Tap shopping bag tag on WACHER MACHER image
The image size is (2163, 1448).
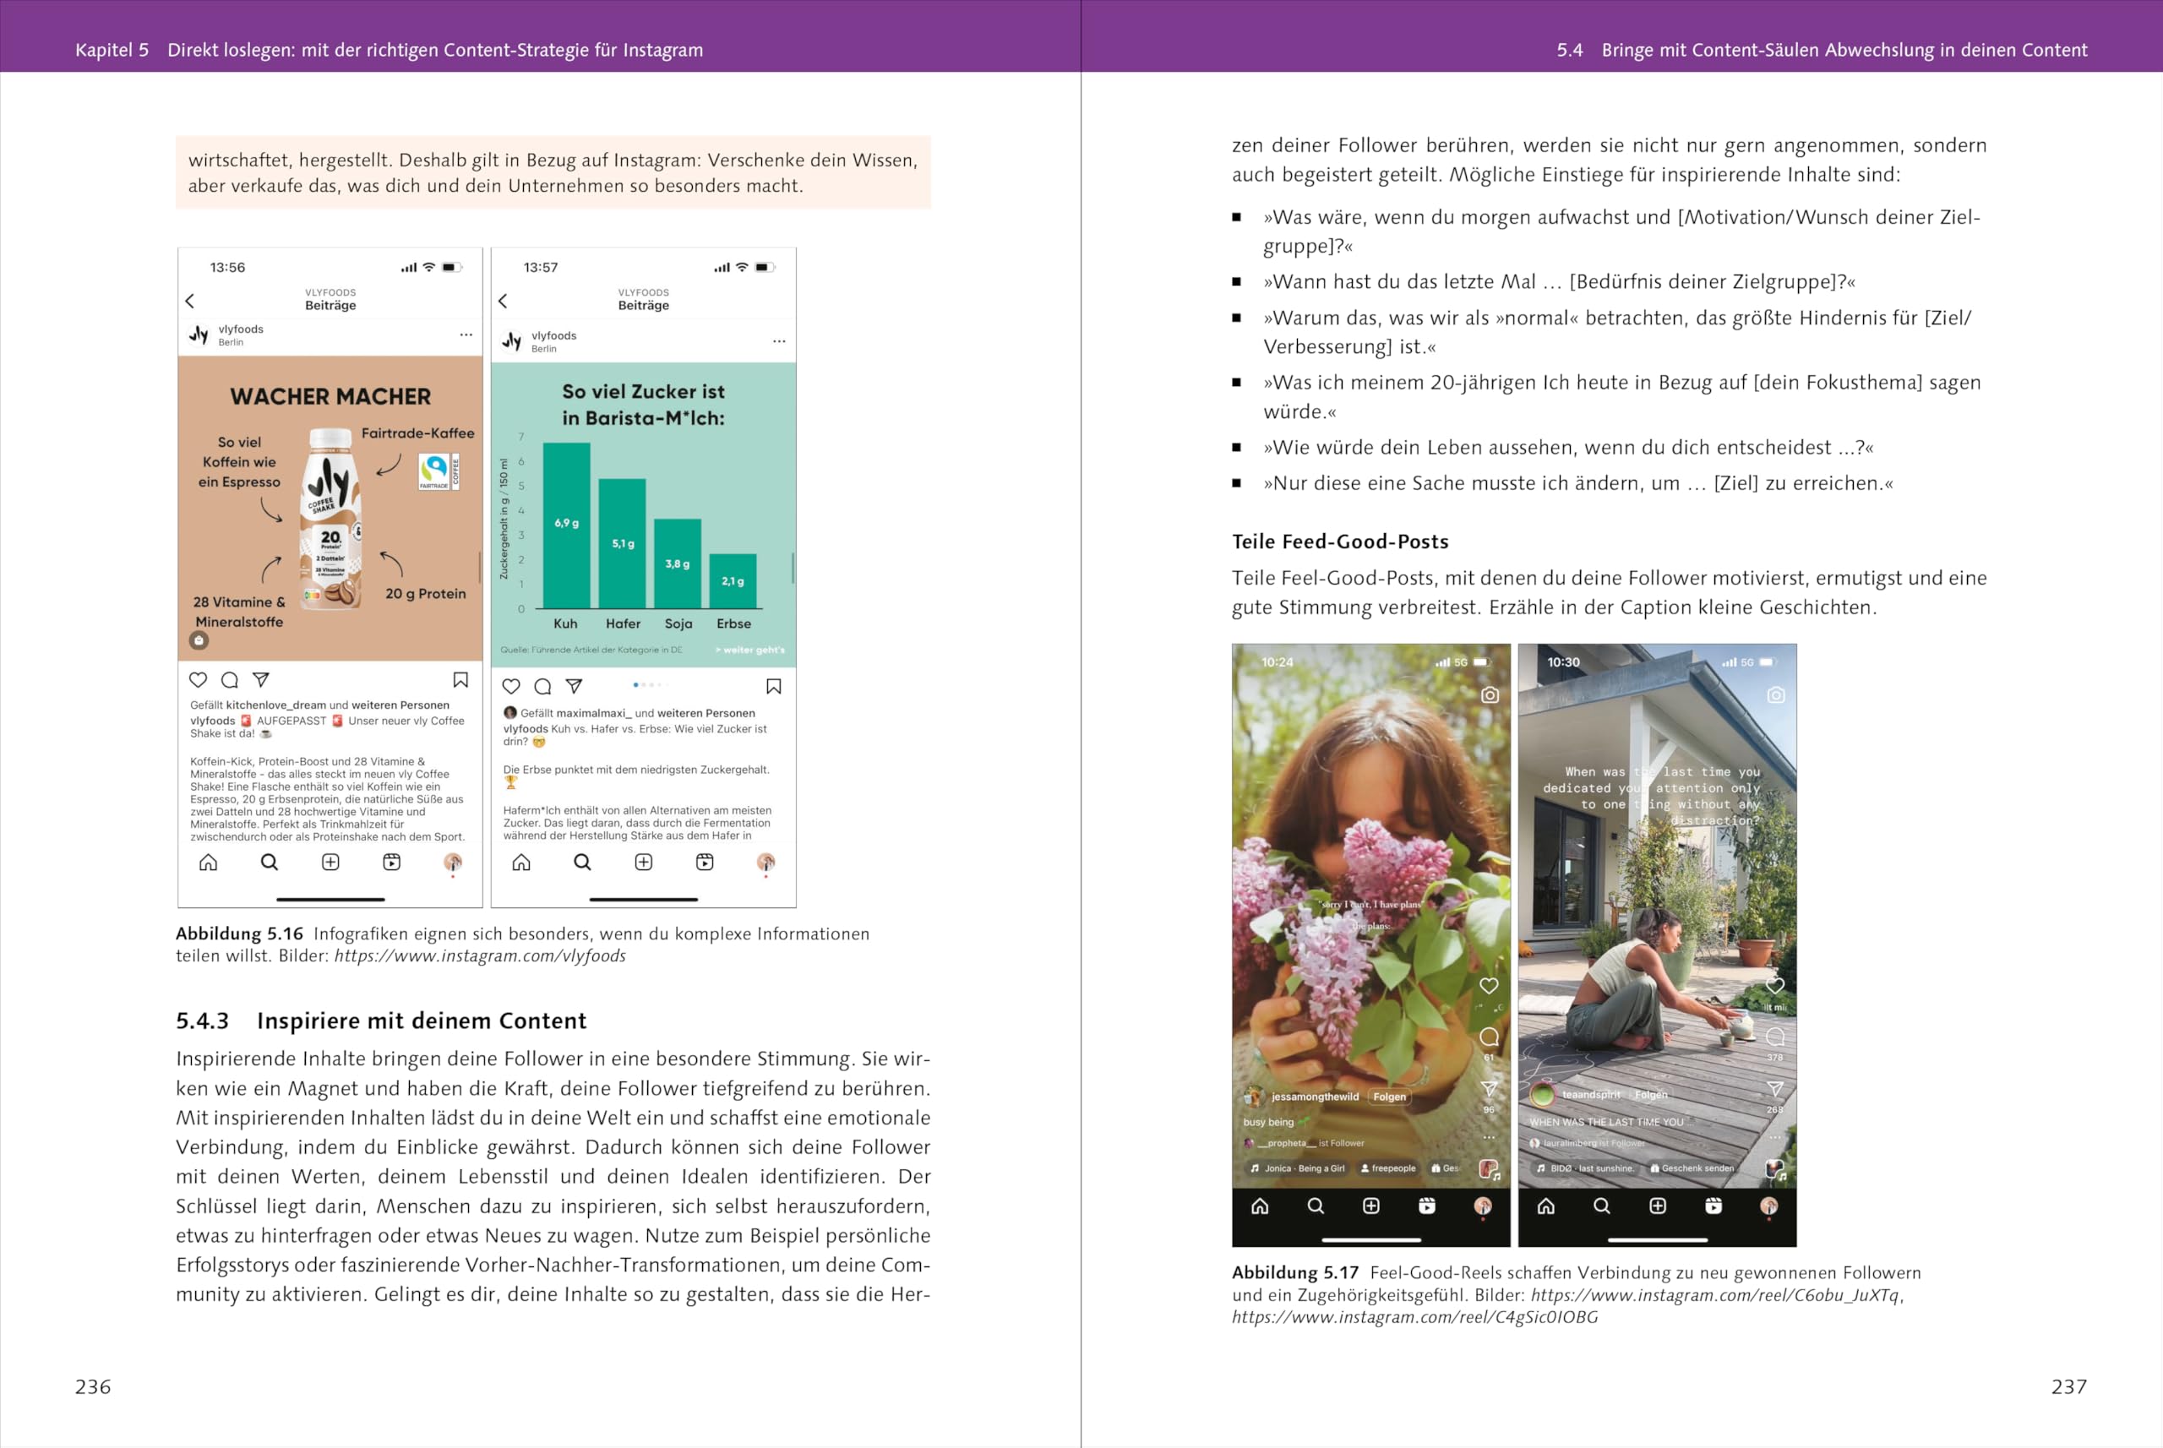pos(199,640)
